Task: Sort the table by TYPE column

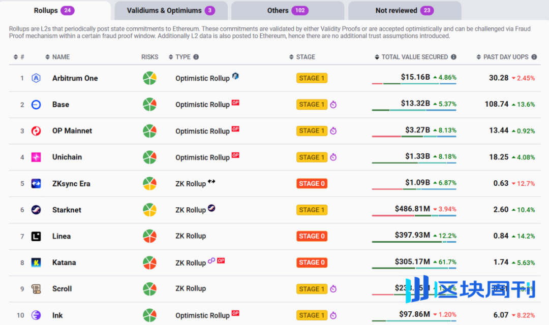Action: [179, 57]
